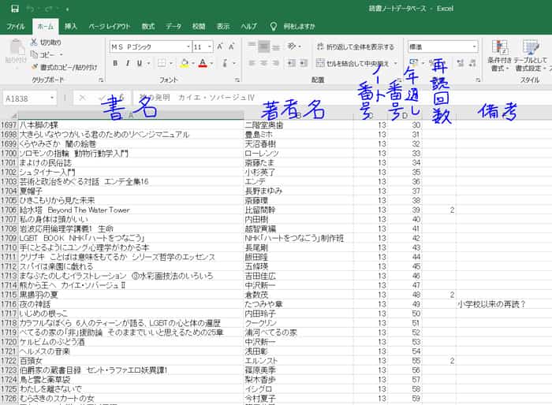Open Conditional Formatting menu
This screenshot has width=552, height=405.
499,55
